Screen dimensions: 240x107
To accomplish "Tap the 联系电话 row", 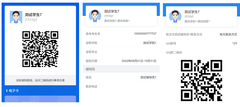I will 121,86.
